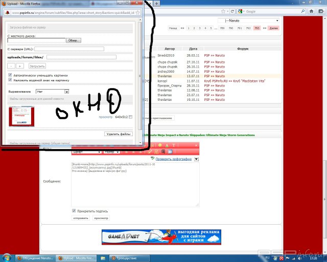Screen dimensions: 327x262
Task: Click the 'Загрузить' upload button
Action: (37, 66)
